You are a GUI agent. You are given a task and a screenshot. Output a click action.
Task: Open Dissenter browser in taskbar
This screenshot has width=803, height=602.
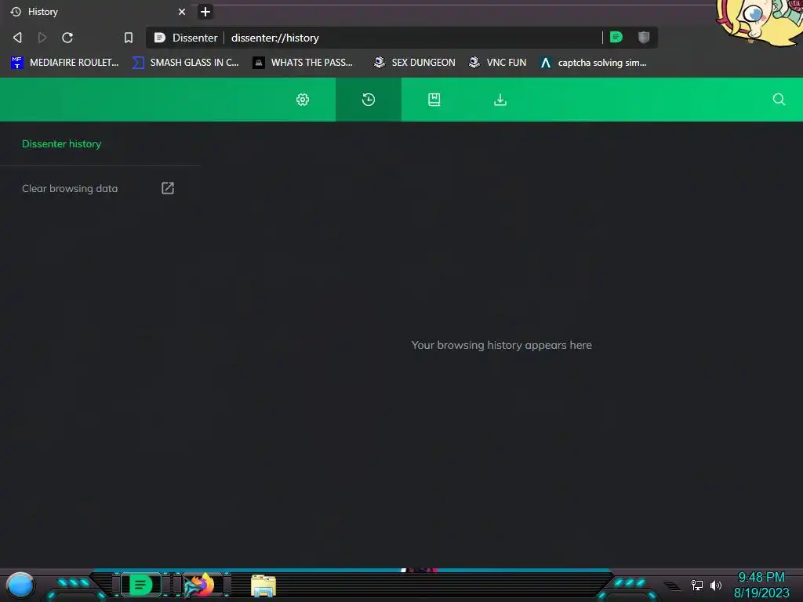[x=140, y=585]
